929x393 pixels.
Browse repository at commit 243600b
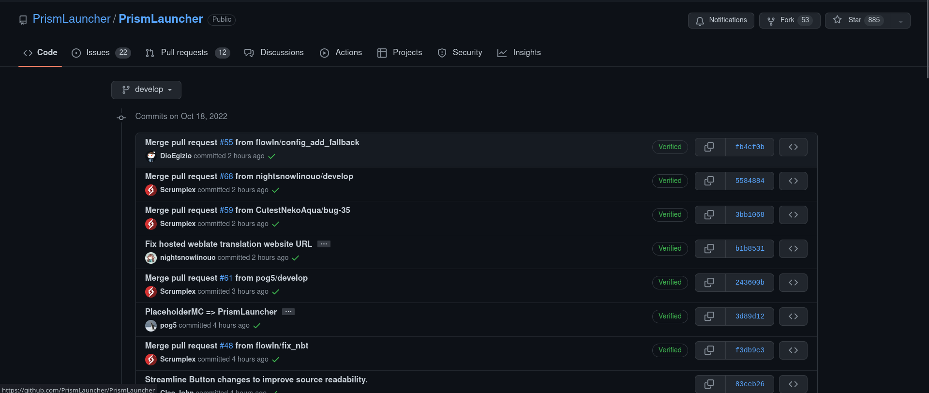point(793,283)
